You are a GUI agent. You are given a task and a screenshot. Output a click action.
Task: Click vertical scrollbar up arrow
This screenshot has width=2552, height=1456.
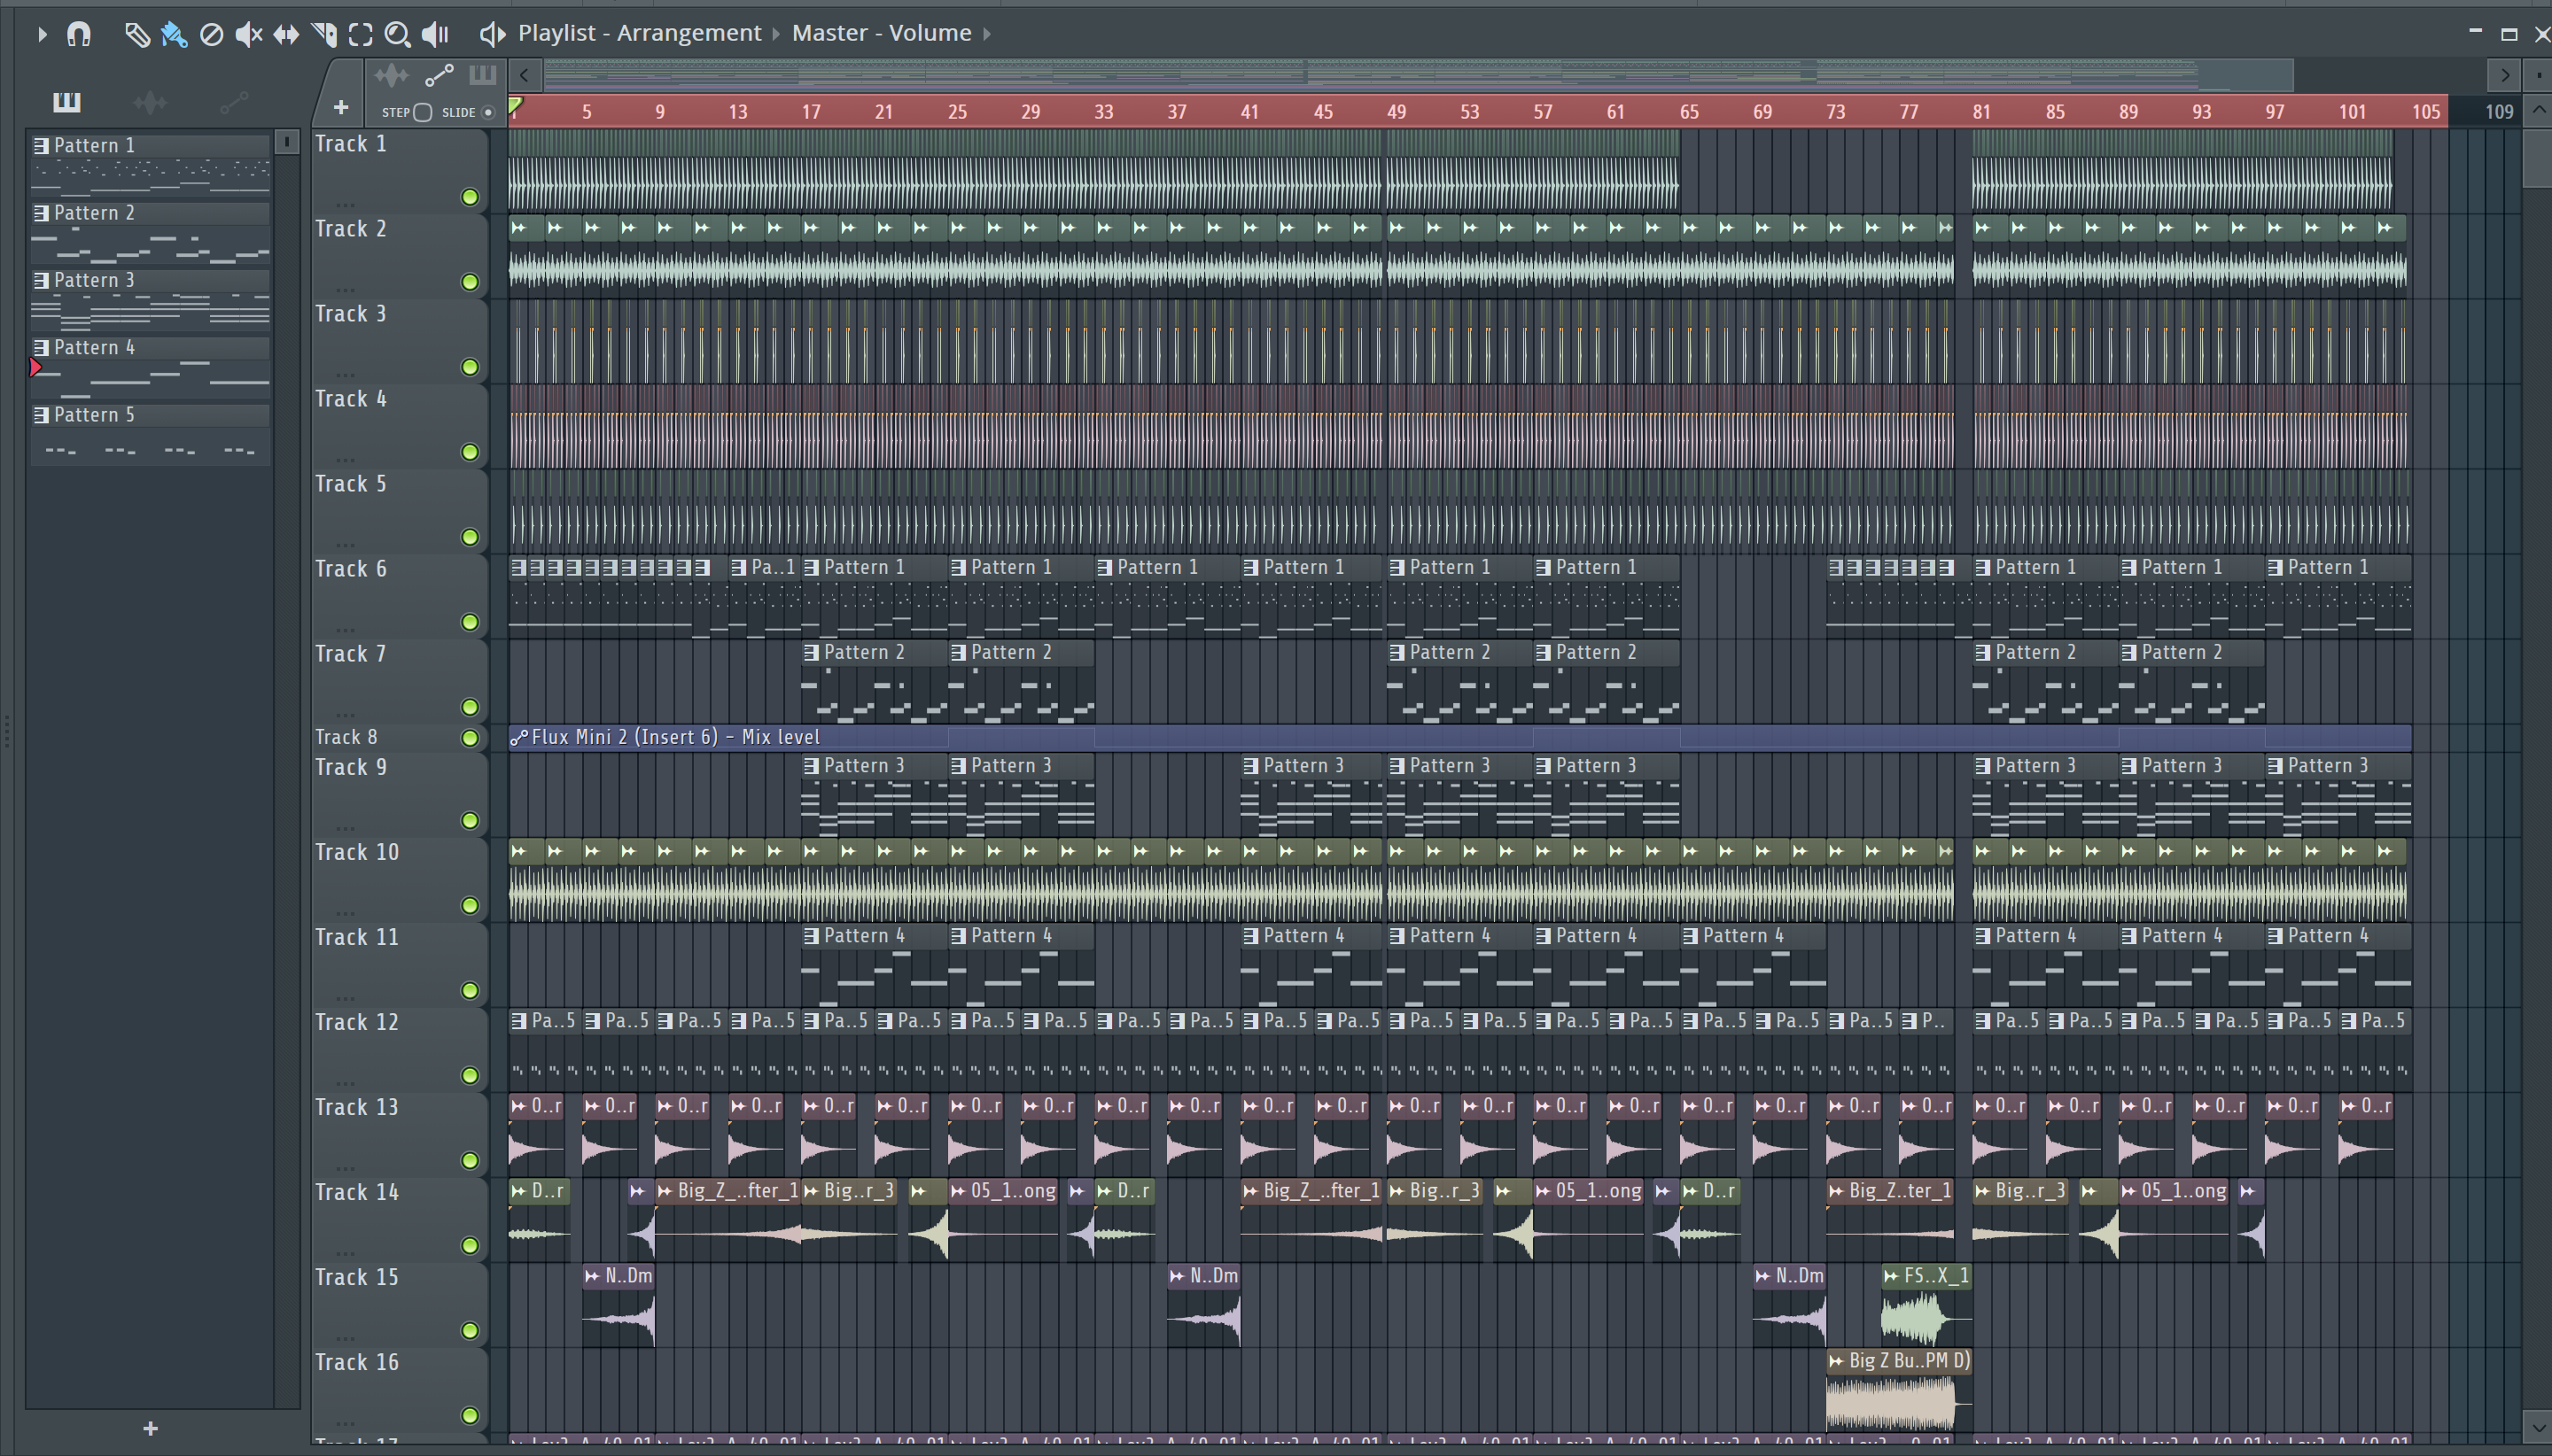2538,110
